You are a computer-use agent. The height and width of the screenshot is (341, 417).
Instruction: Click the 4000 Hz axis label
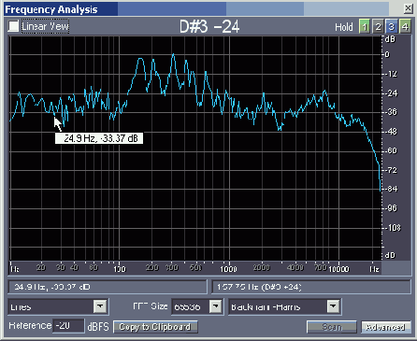coord(295,267)
